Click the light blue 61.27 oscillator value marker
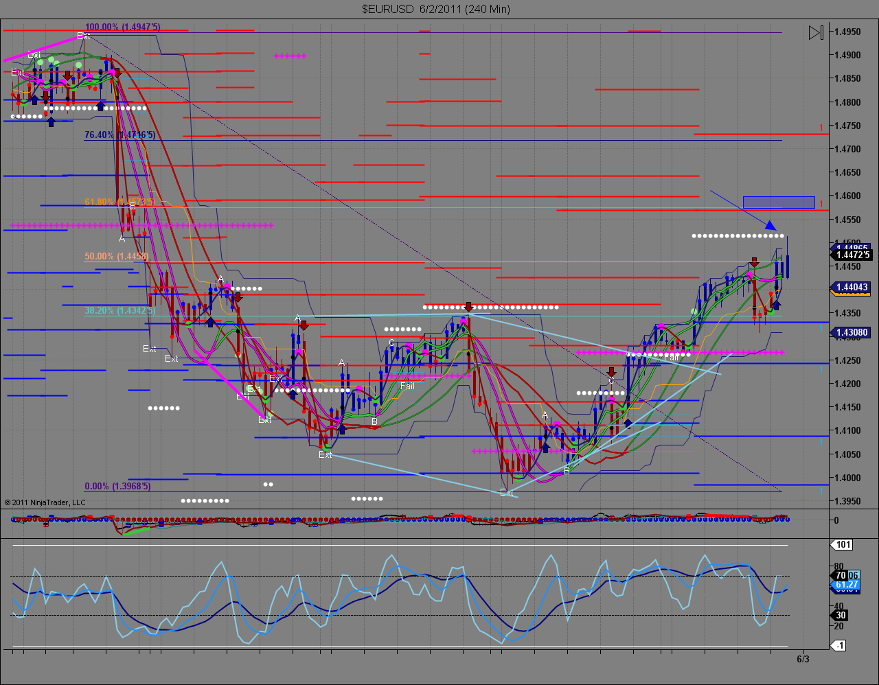The height and width of the screenshot is (685, 879). (847, 585)
